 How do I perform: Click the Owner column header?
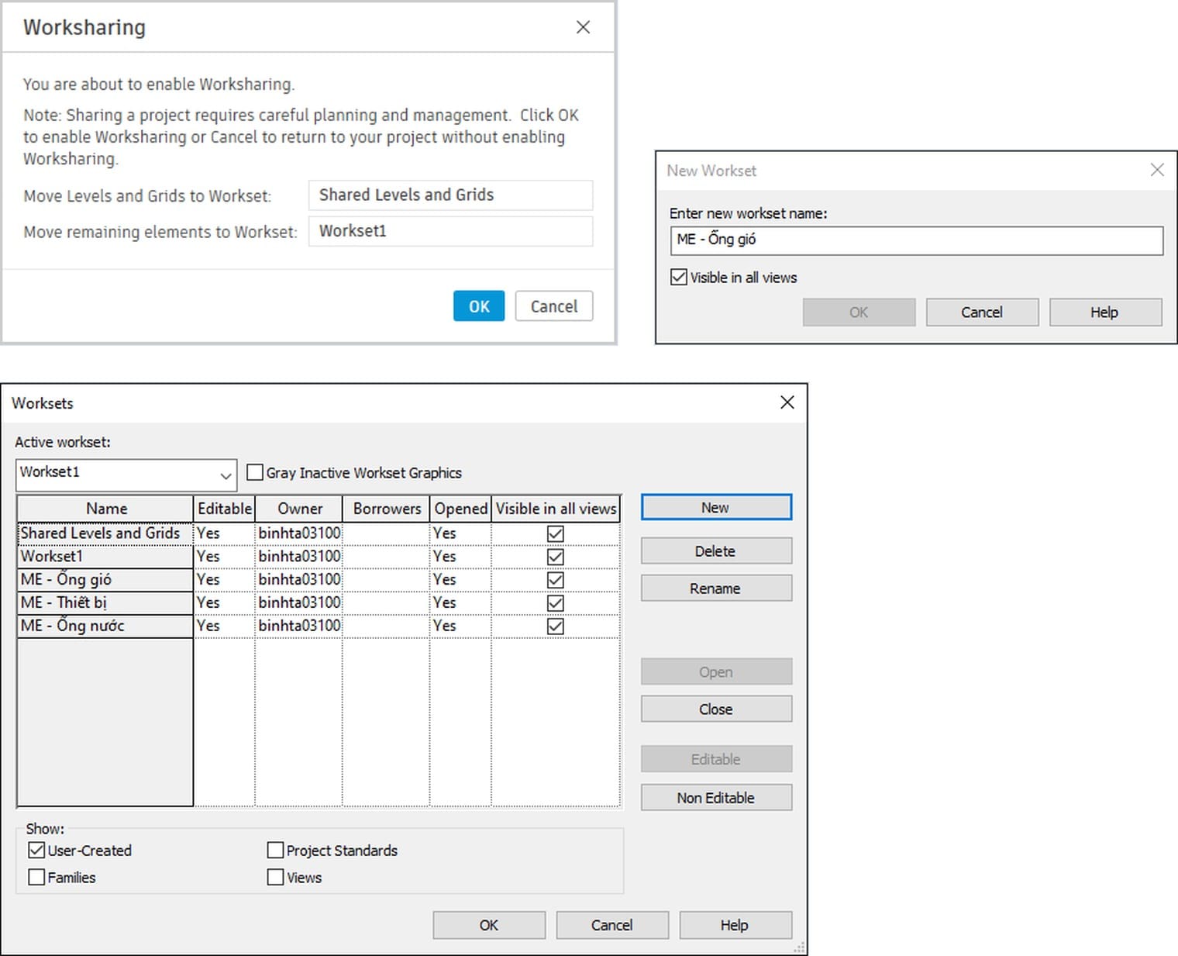pyautogui.click(x=299, y=509)
